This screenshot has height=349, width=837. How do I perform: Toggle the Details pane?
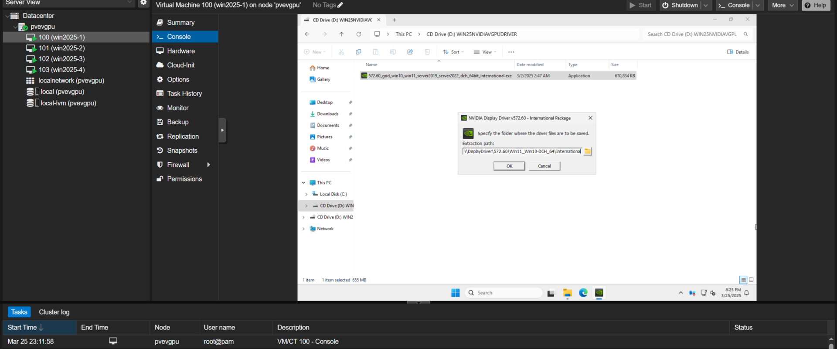pyautogui.click(x=738, y=52)
